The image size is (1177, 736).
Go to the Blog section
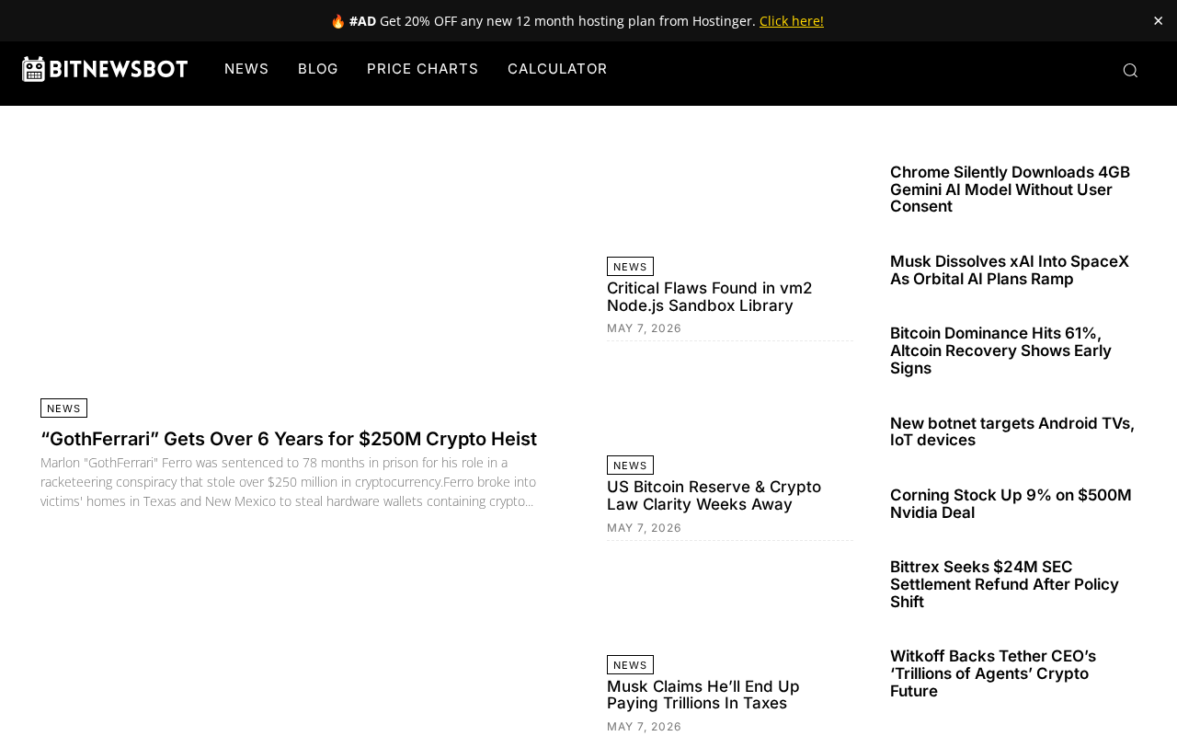click(x=318, y=69)
